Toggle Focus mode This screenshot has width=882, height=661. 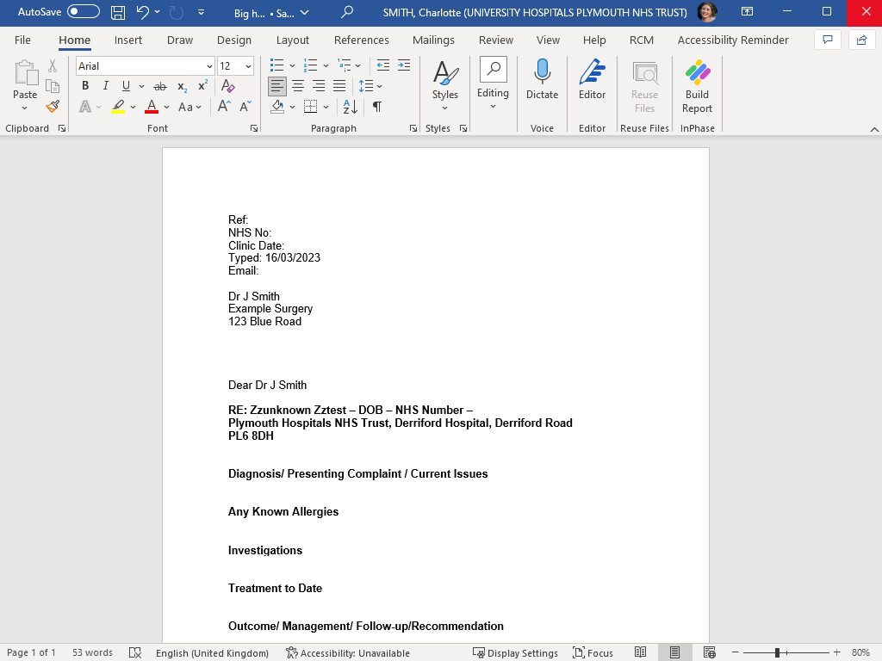click(593, 652)
